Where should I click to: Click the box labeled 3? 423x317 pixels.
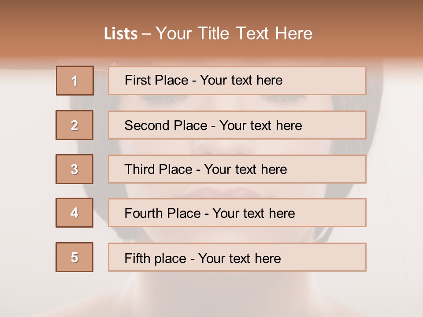(x=74, y=169)
